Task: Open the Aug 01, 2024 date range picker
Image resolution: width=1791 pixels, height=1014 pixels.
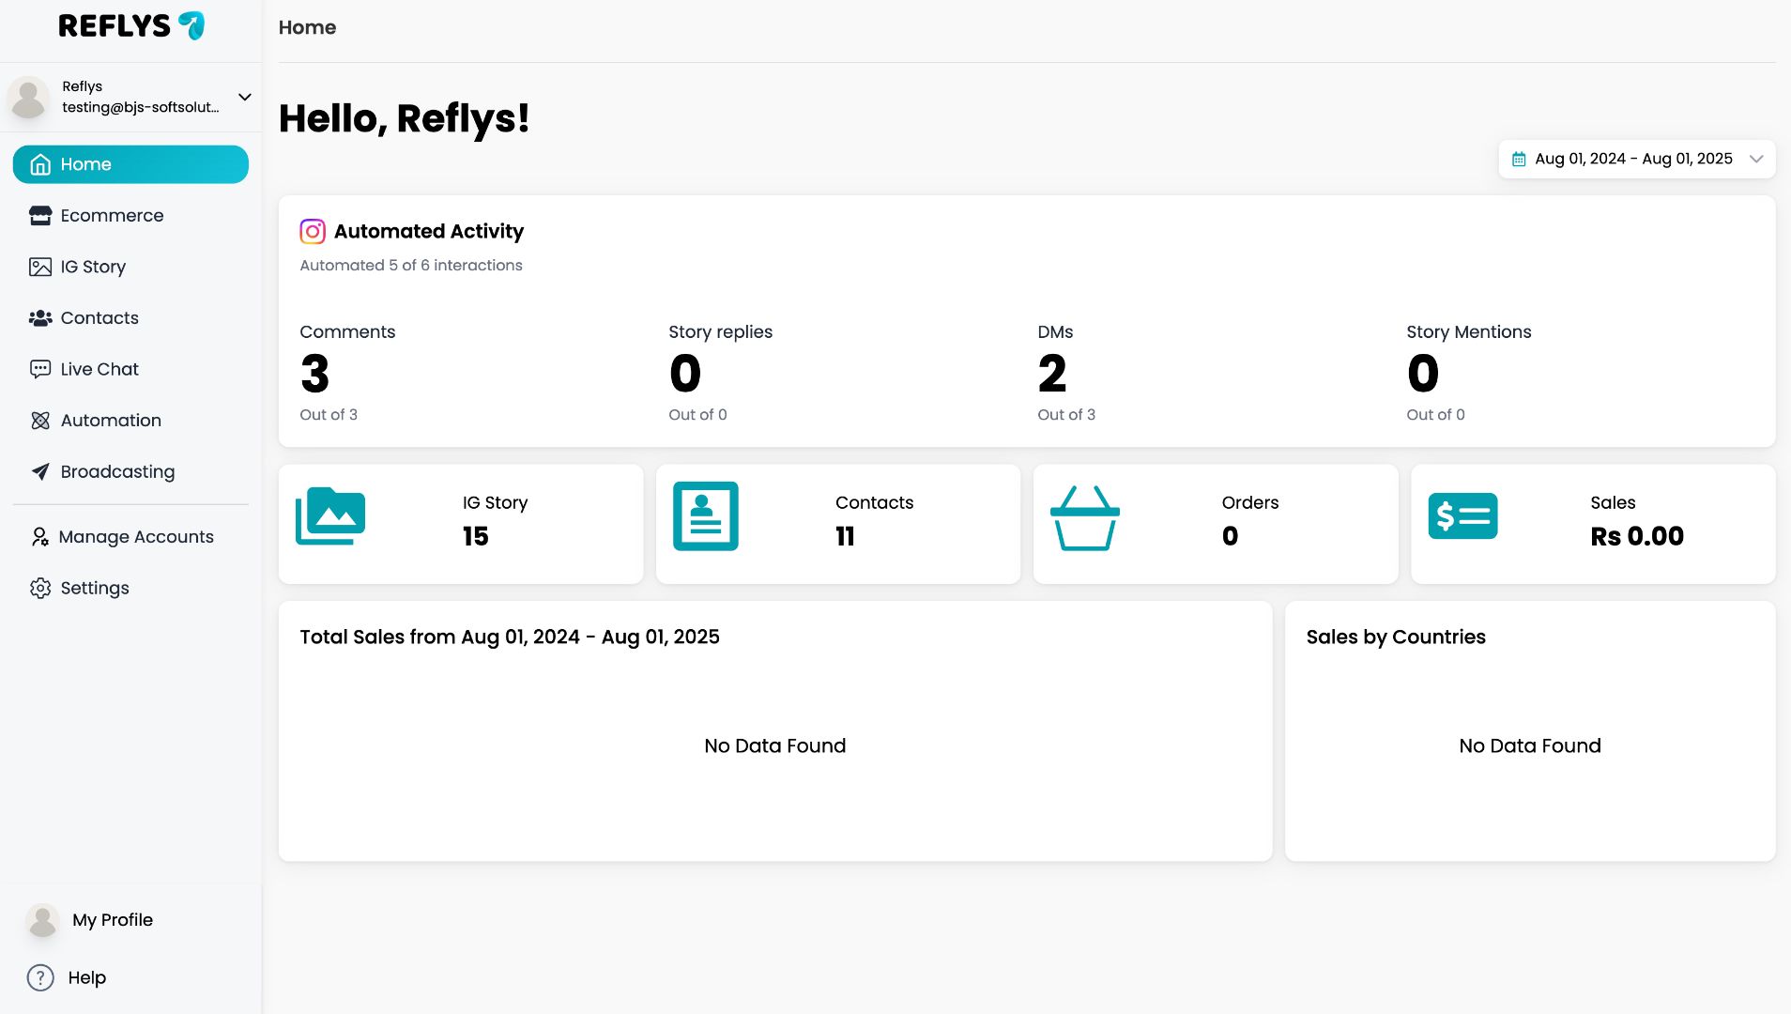Action: coord(1633,159)
